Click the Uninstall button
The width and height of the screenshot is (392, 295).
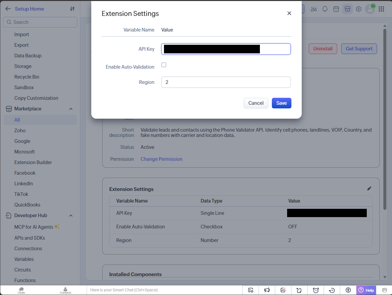click(323, 49)
